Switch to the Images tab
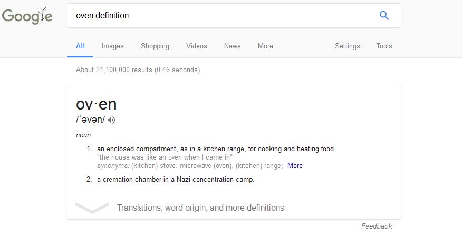This screenshot has width=463, height=237. pos(112,46)
